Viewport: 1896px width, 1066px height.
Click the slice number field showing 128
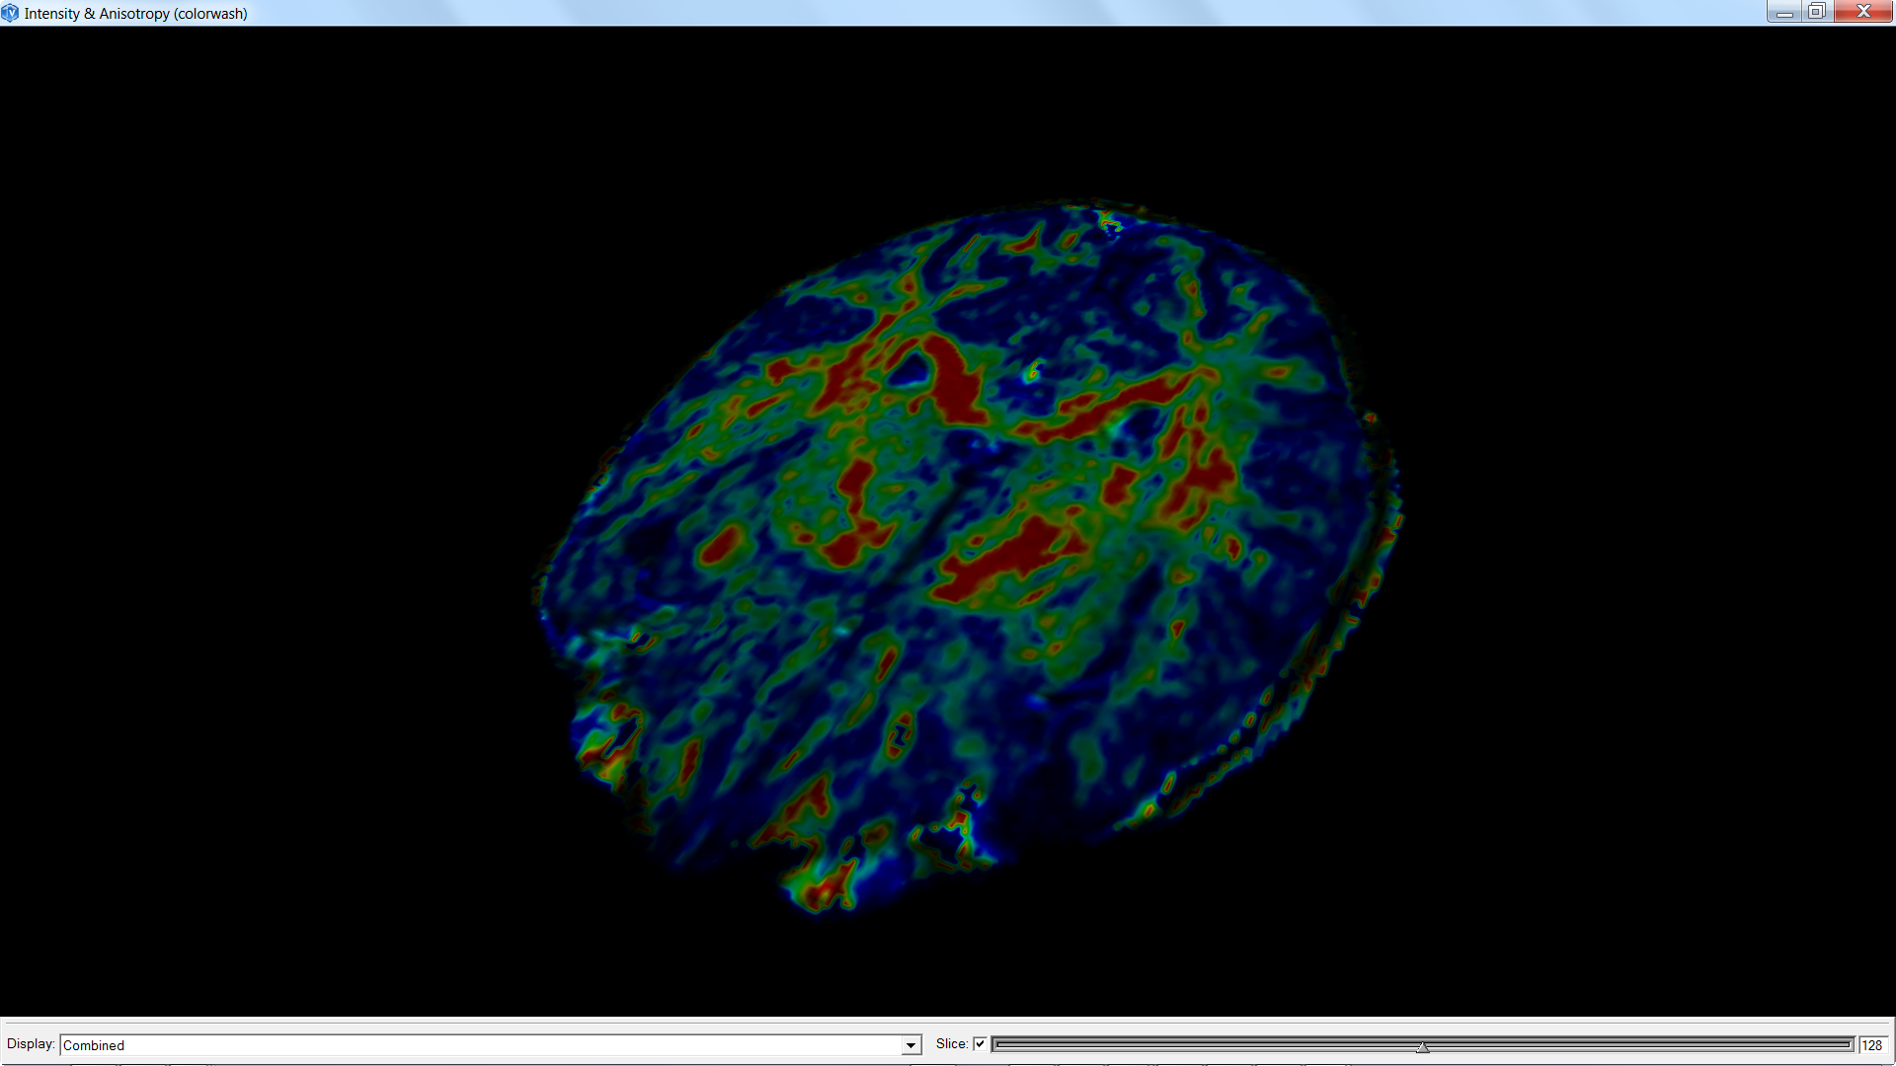(1871, 1045)
